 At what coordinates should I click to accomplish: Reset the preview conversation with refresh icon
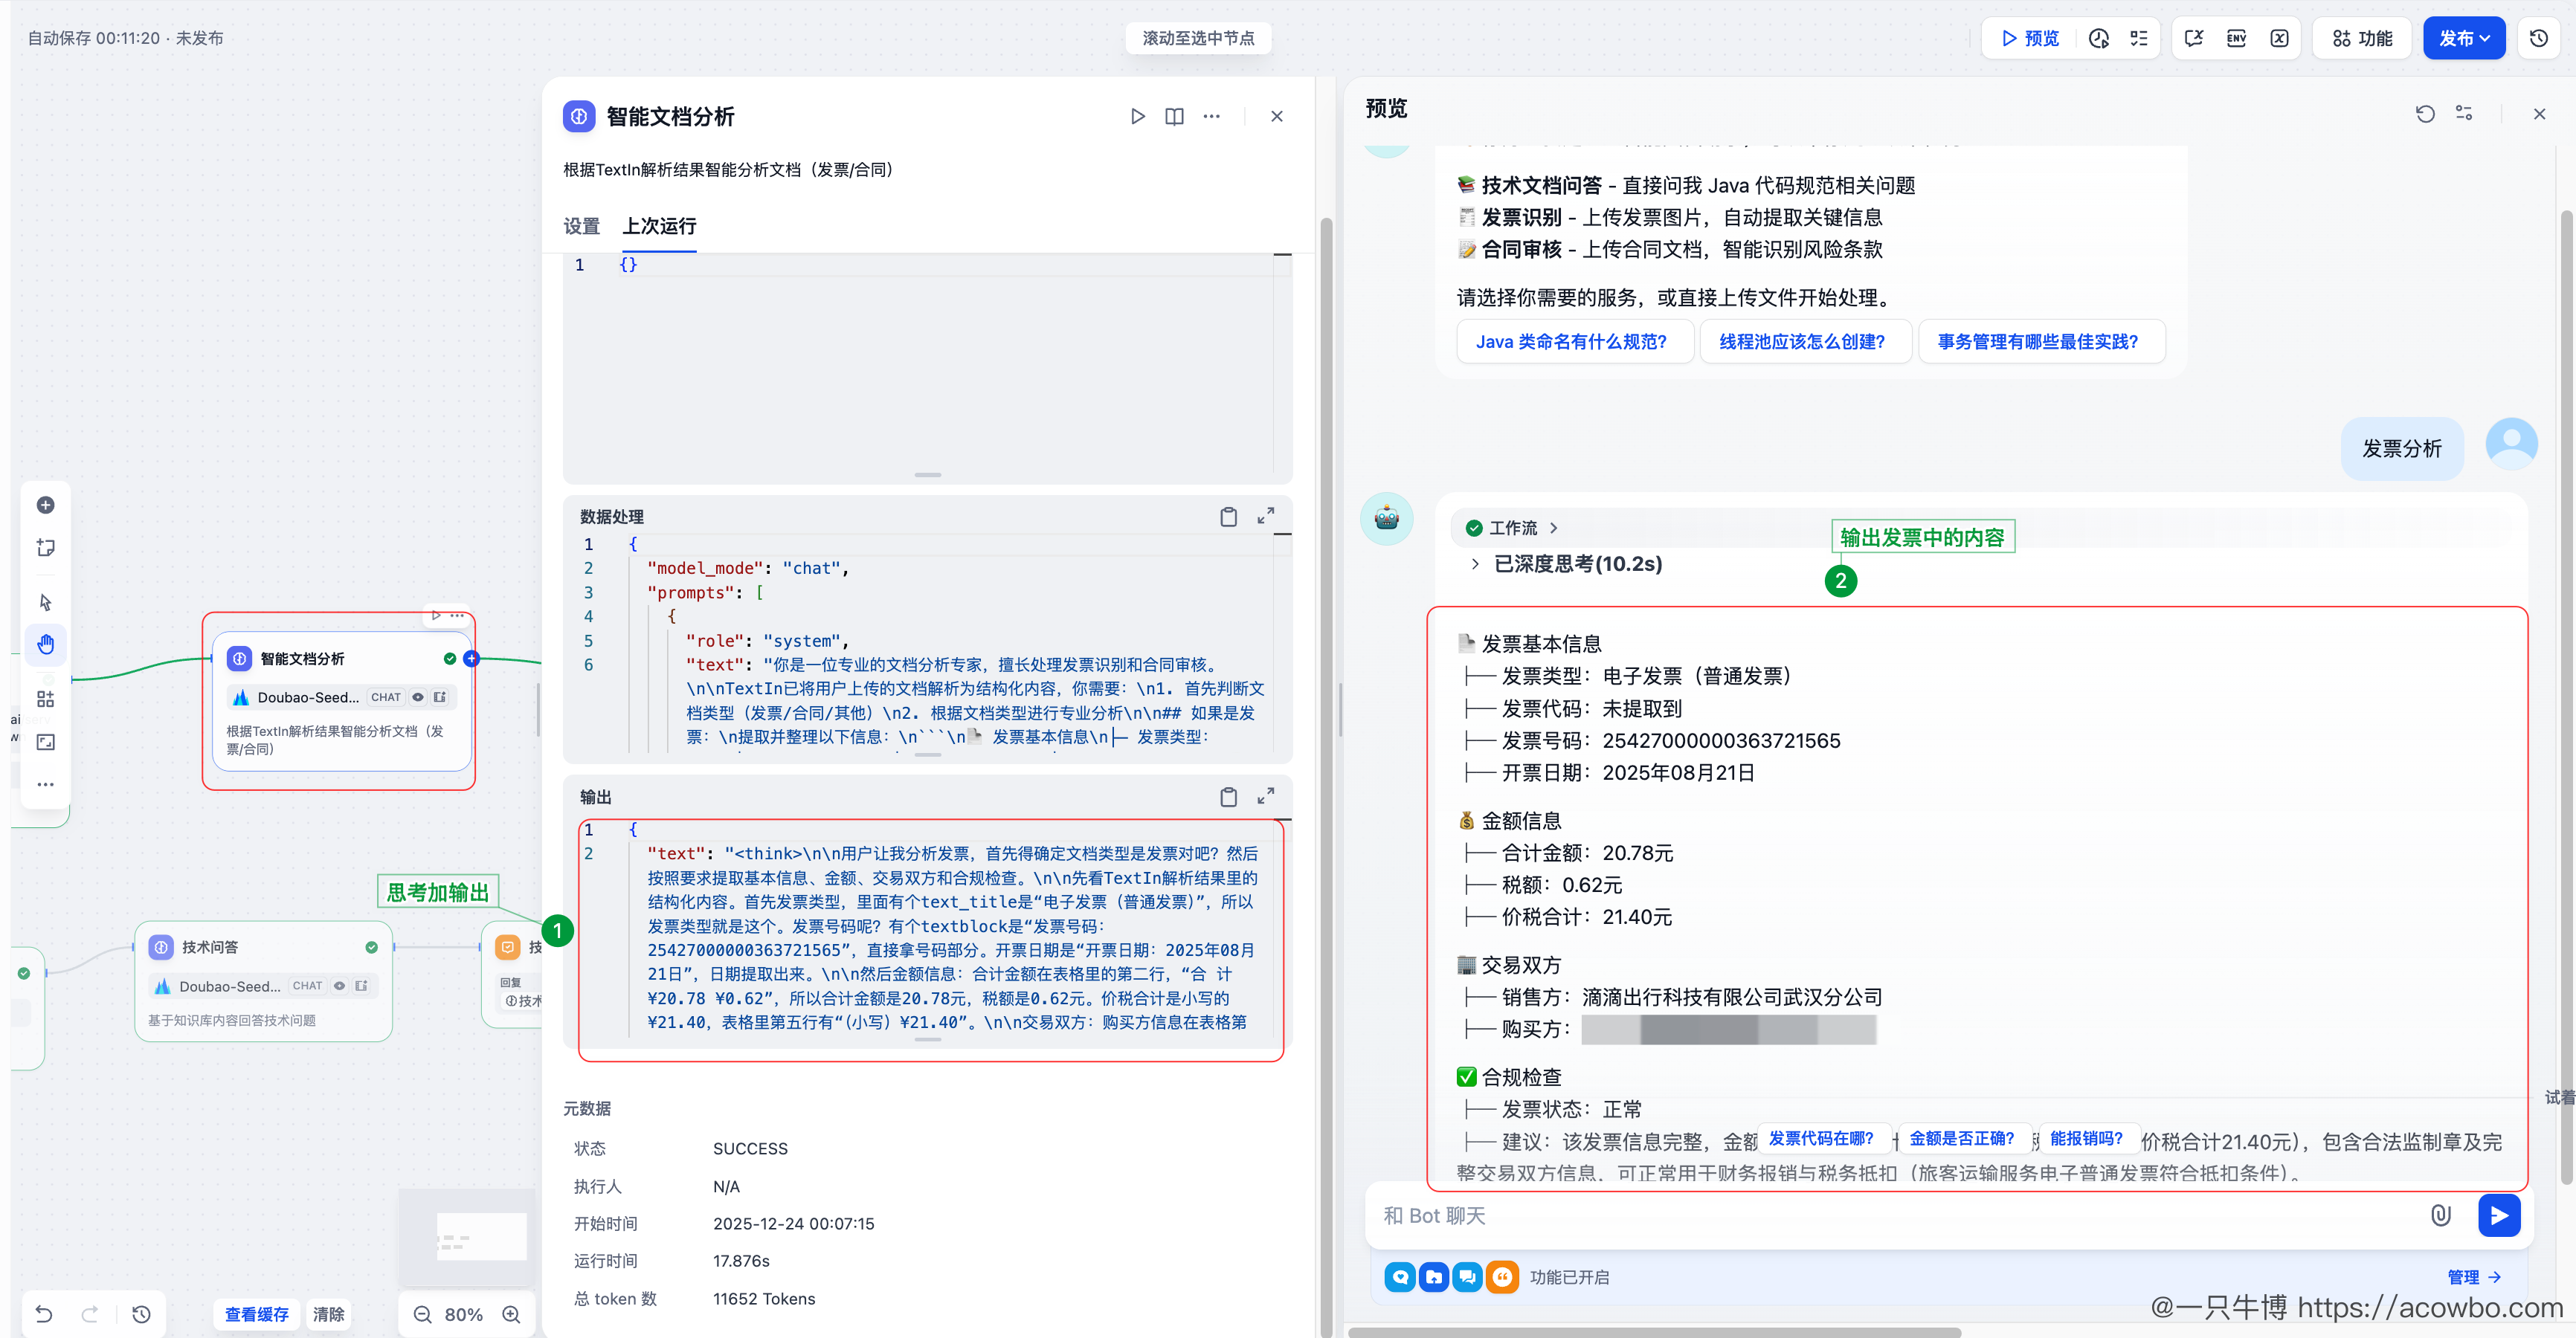pos(2424,114)
